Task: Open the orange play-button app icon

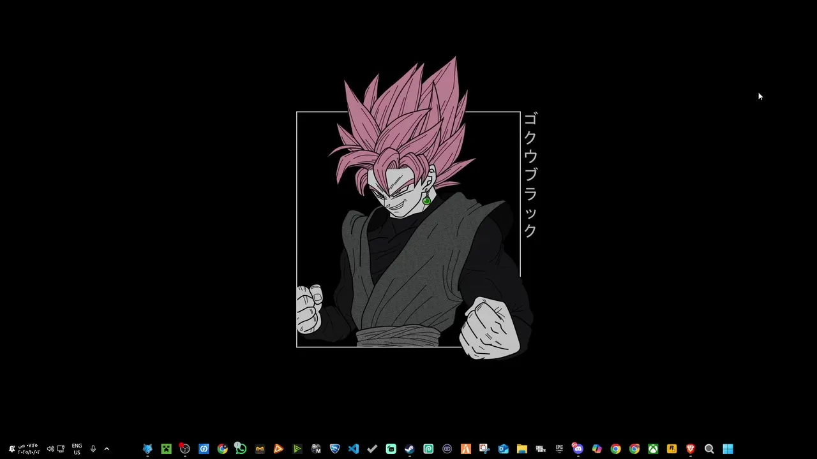Action: coord(278,449)
